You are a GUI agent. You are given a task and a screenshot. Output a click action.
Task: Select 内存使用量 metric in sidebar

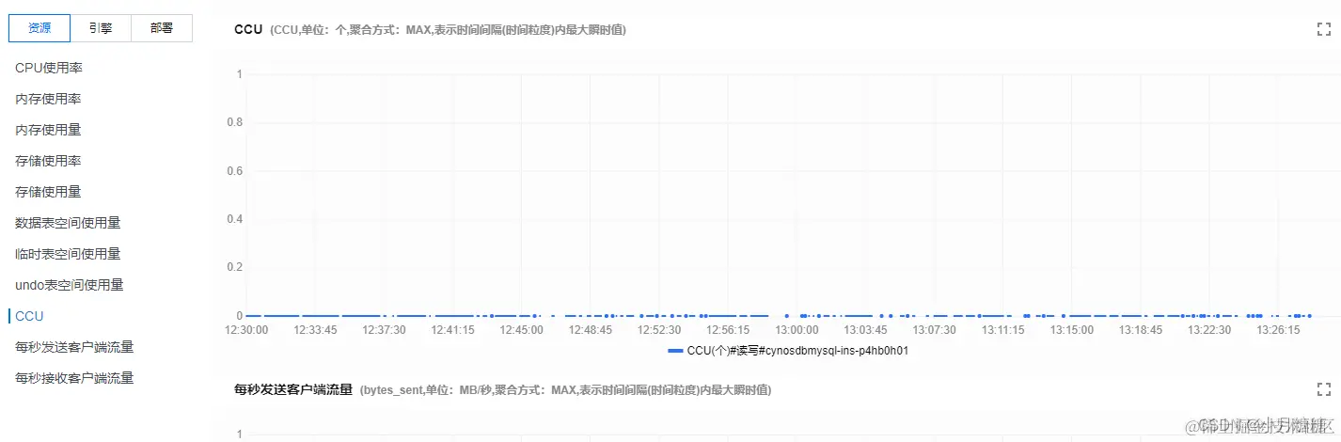48,130
